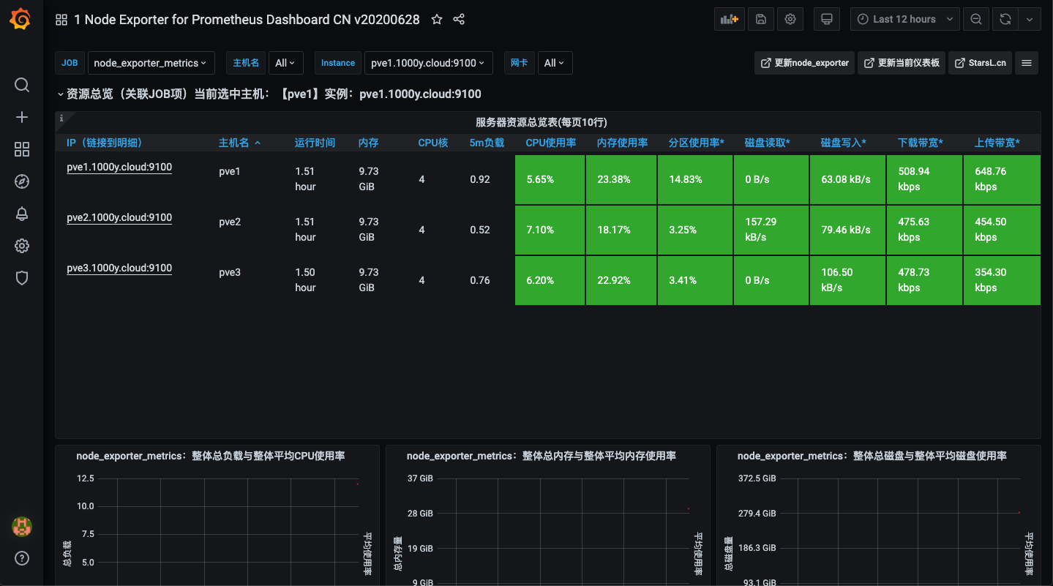Open the 整体总磁盘与整体平均磁盘使用率 panel menu
Viewport: 1053px width, 586px height.
coord(872,456)
